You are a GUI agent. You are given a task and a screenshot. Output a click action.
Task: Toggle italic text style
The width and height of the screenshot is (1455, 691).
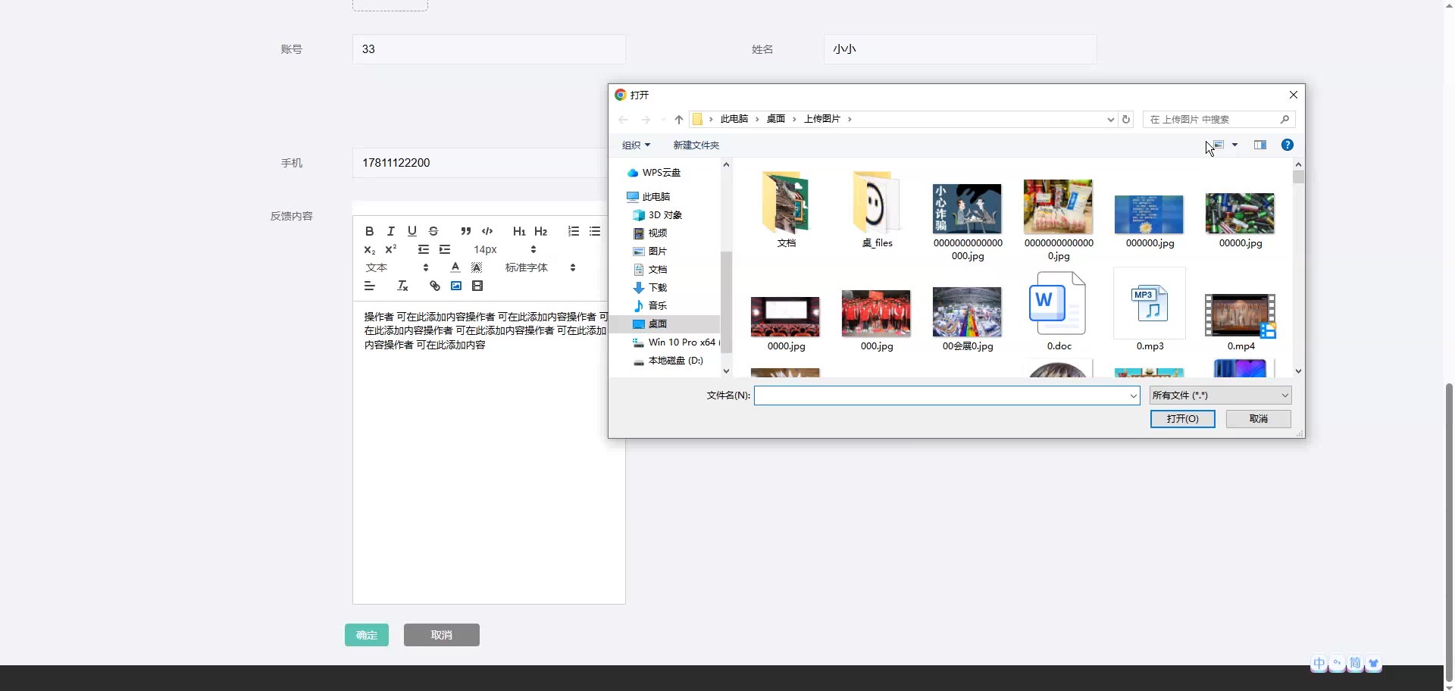[390, 231]
